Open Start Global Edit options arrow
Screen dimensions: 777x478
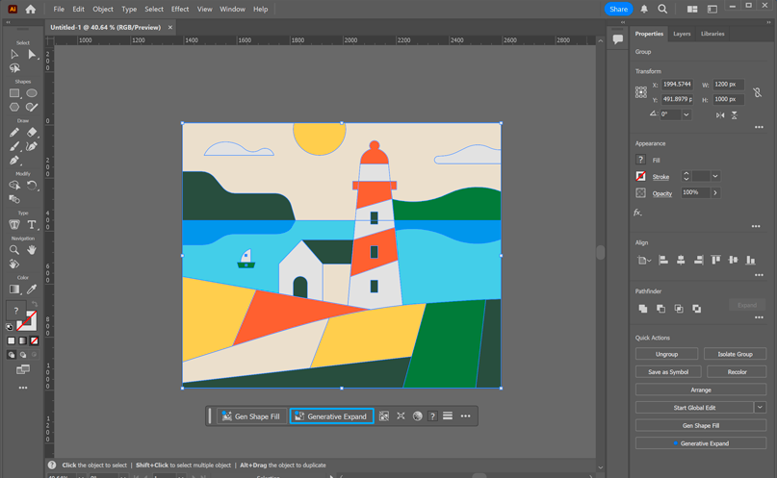tap(761, 407)
